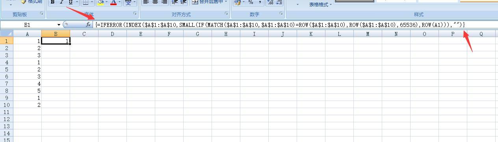
Task: Select cell A2 with value 2
Action: pyautogui.click(x=27, y=48)
